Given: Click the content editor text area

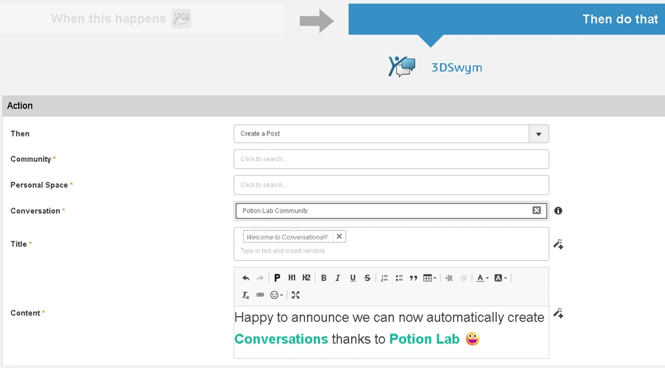Looking at the screenshot, I should (391, 332).
